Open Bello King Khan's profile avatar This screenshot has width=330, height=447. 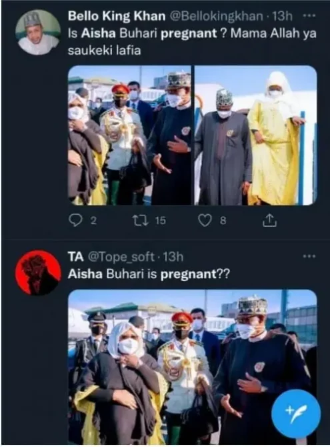[38, 32]
